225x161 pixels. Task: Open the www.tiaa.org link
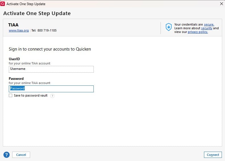tap(19, 30)
